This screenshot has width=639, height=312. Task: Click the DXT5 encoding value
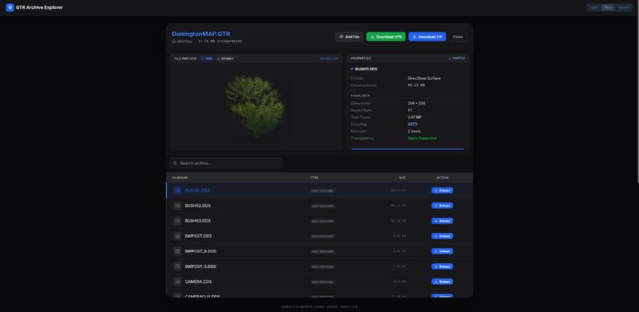click(412, 124)
